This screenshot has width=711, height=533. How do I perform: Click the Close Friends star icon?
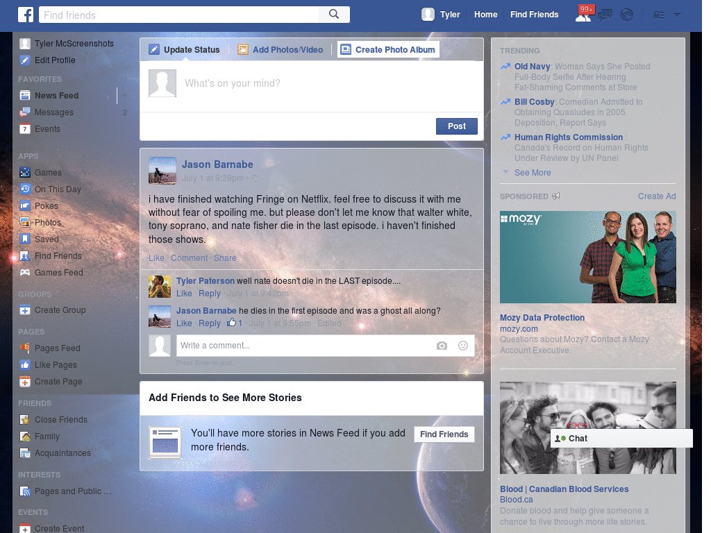click(x=25, y=420)
